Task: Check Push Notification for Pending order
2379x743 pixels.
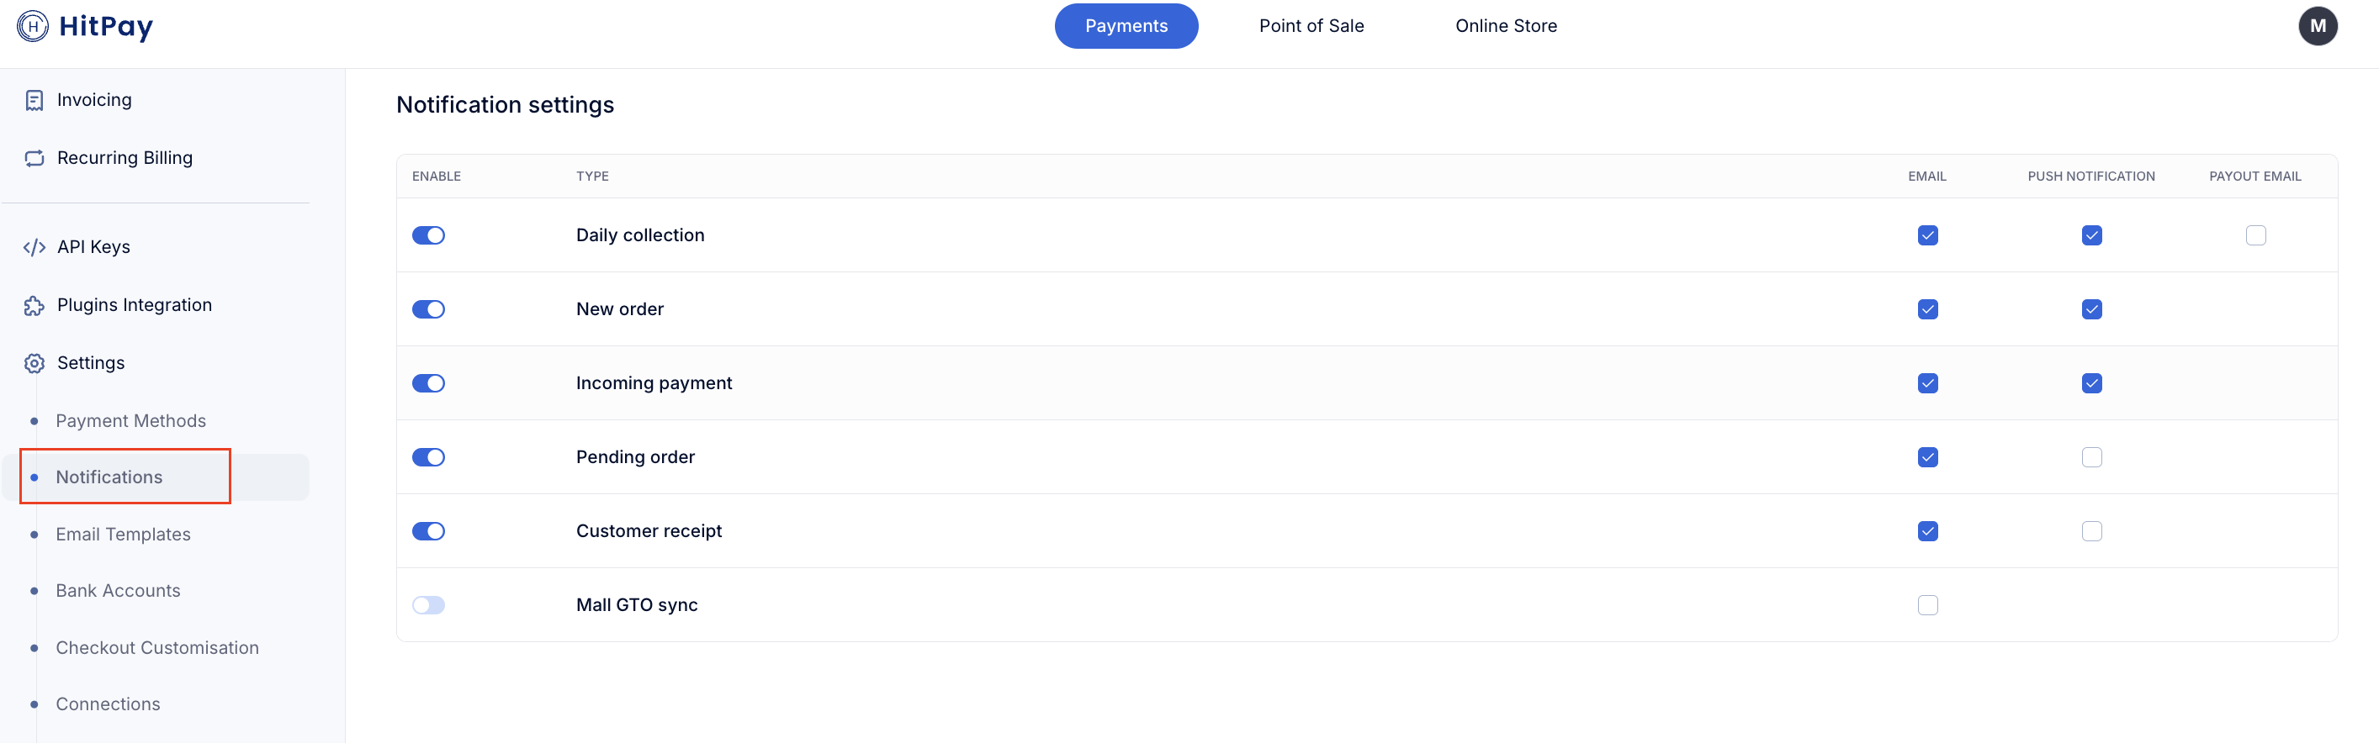Action: [2090, 457]
